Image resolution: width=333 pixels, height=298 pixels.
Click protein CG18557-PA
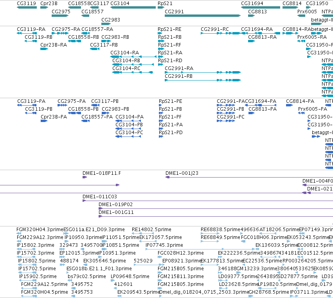(x=85, y=121)
